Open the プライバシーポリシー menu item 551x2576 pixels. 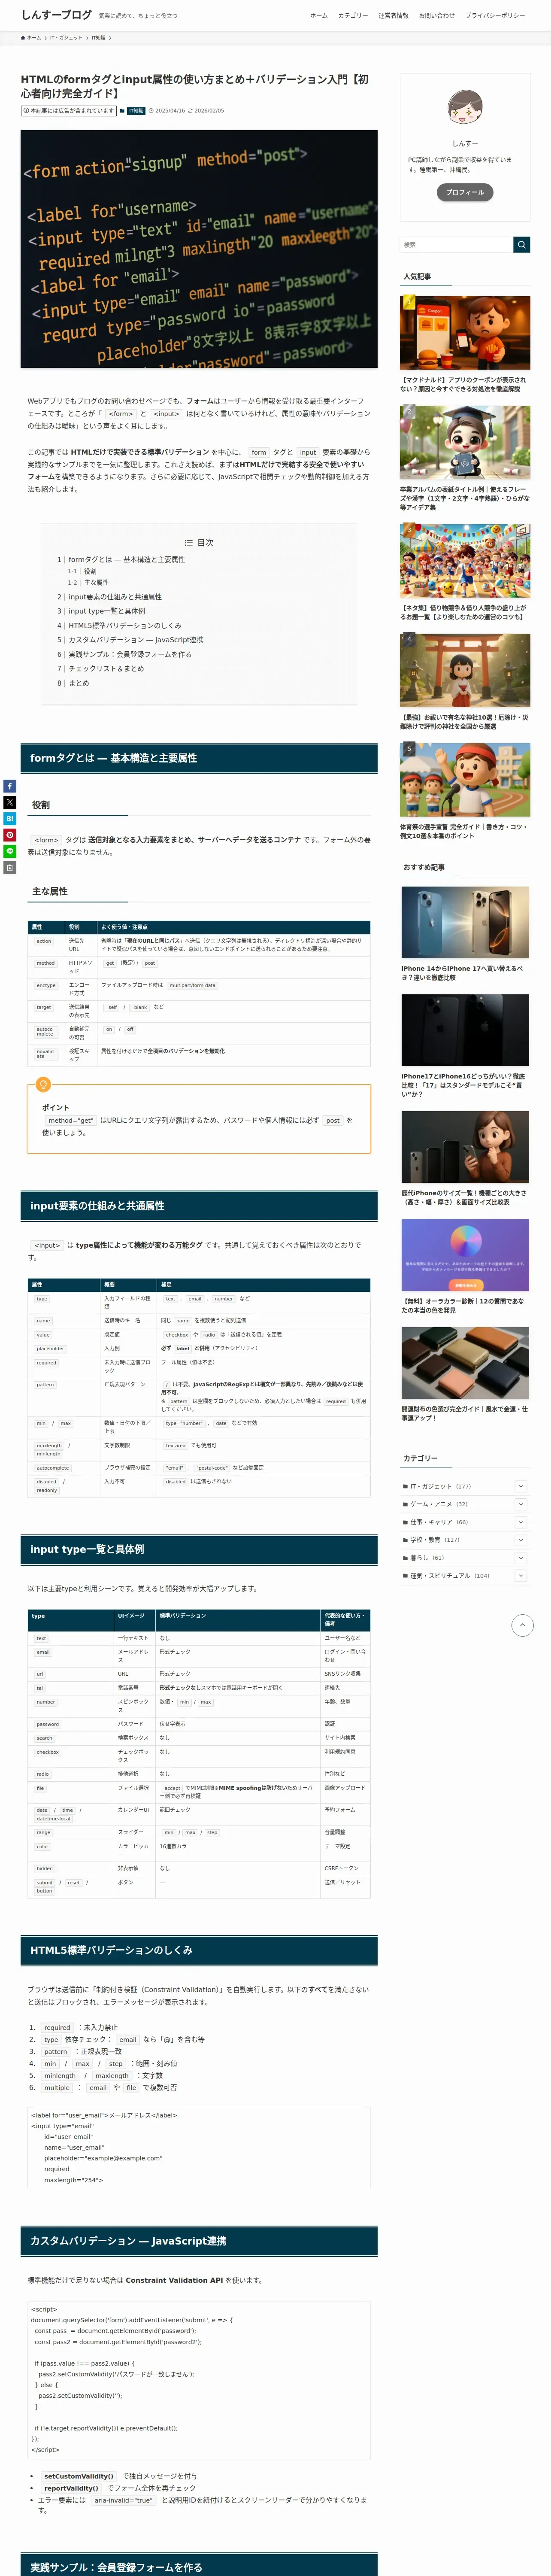(x=495, y=16)
